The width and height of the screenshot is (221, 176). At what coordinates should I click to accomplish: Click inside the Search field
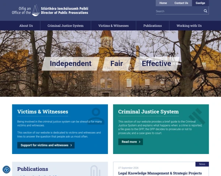tap(179, 11)
